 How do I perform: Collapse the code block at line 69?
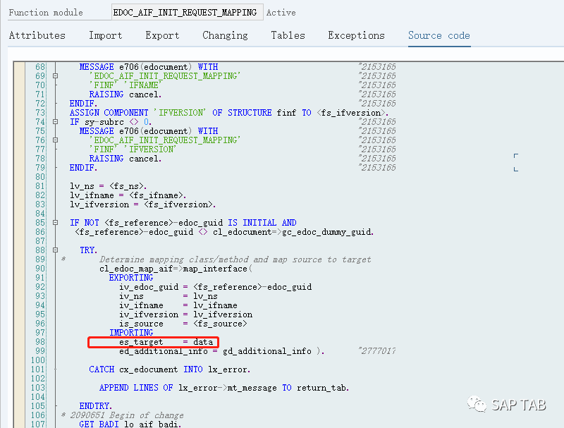[x=56, y=76]
